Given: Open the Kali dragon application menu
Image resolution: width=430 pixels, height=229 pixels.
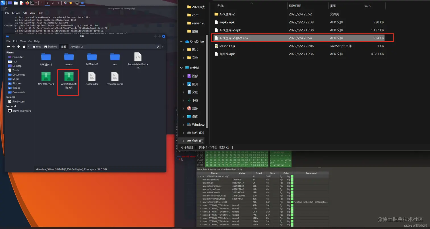Looking at the screenshot, I should click(x=3, y=3).
